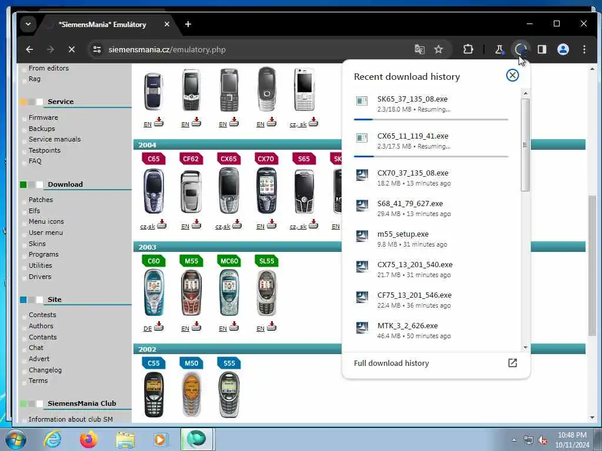Image resolution: width=602 pixels, height=451 pixels.
Task: Download the C60 emulator disk icon
Action: click(159, 327)
